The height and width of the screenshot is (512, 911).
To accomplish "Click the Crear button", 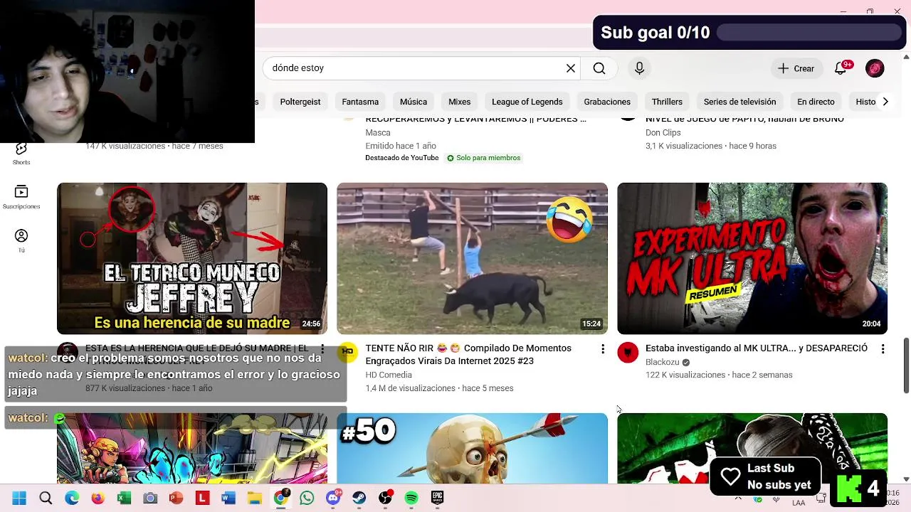I will click(796, 68).
